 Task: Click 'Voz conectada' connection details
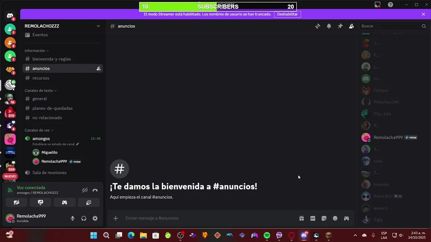(x=31, y=188)
